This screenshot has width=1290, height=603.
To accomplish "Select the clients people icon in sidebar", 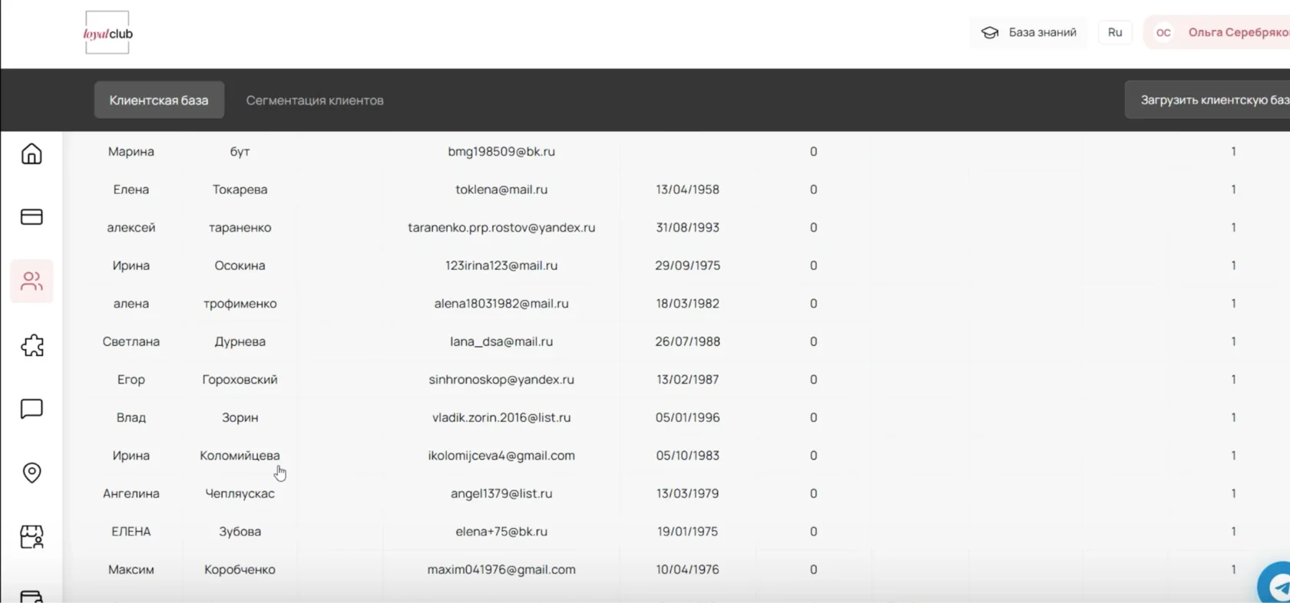I will (31, 281).
